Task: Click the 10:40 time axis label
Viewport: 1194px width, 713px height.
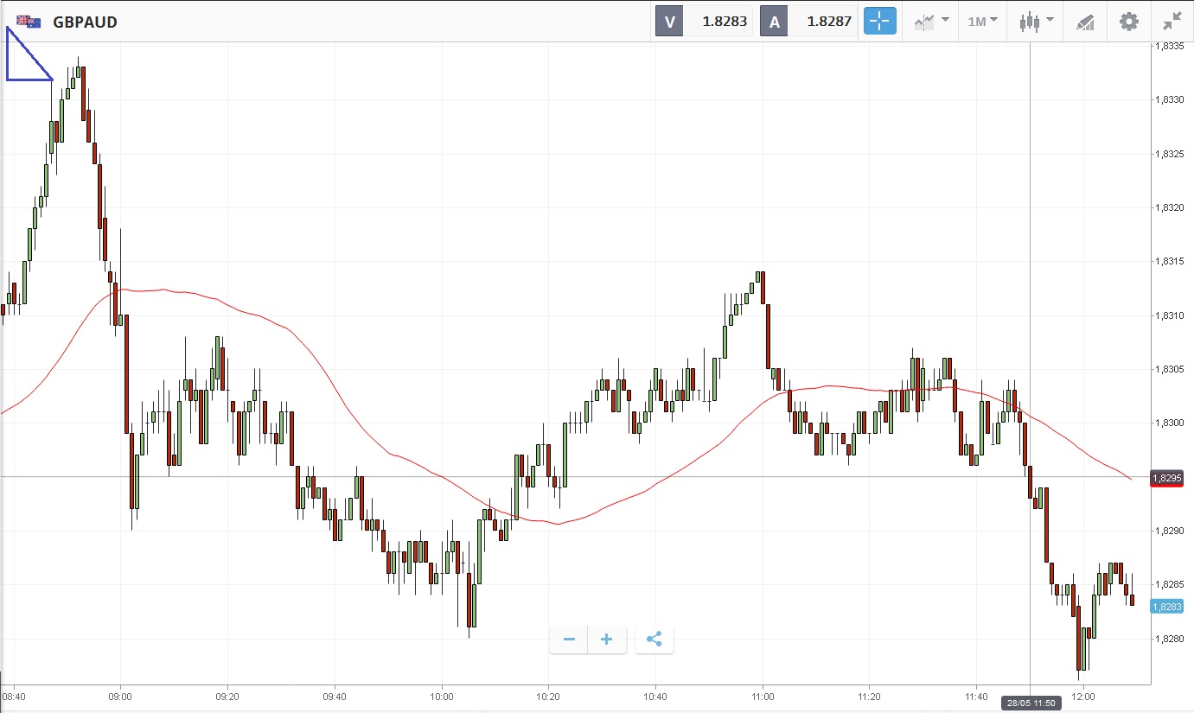Action: click(x=655, y=696)
